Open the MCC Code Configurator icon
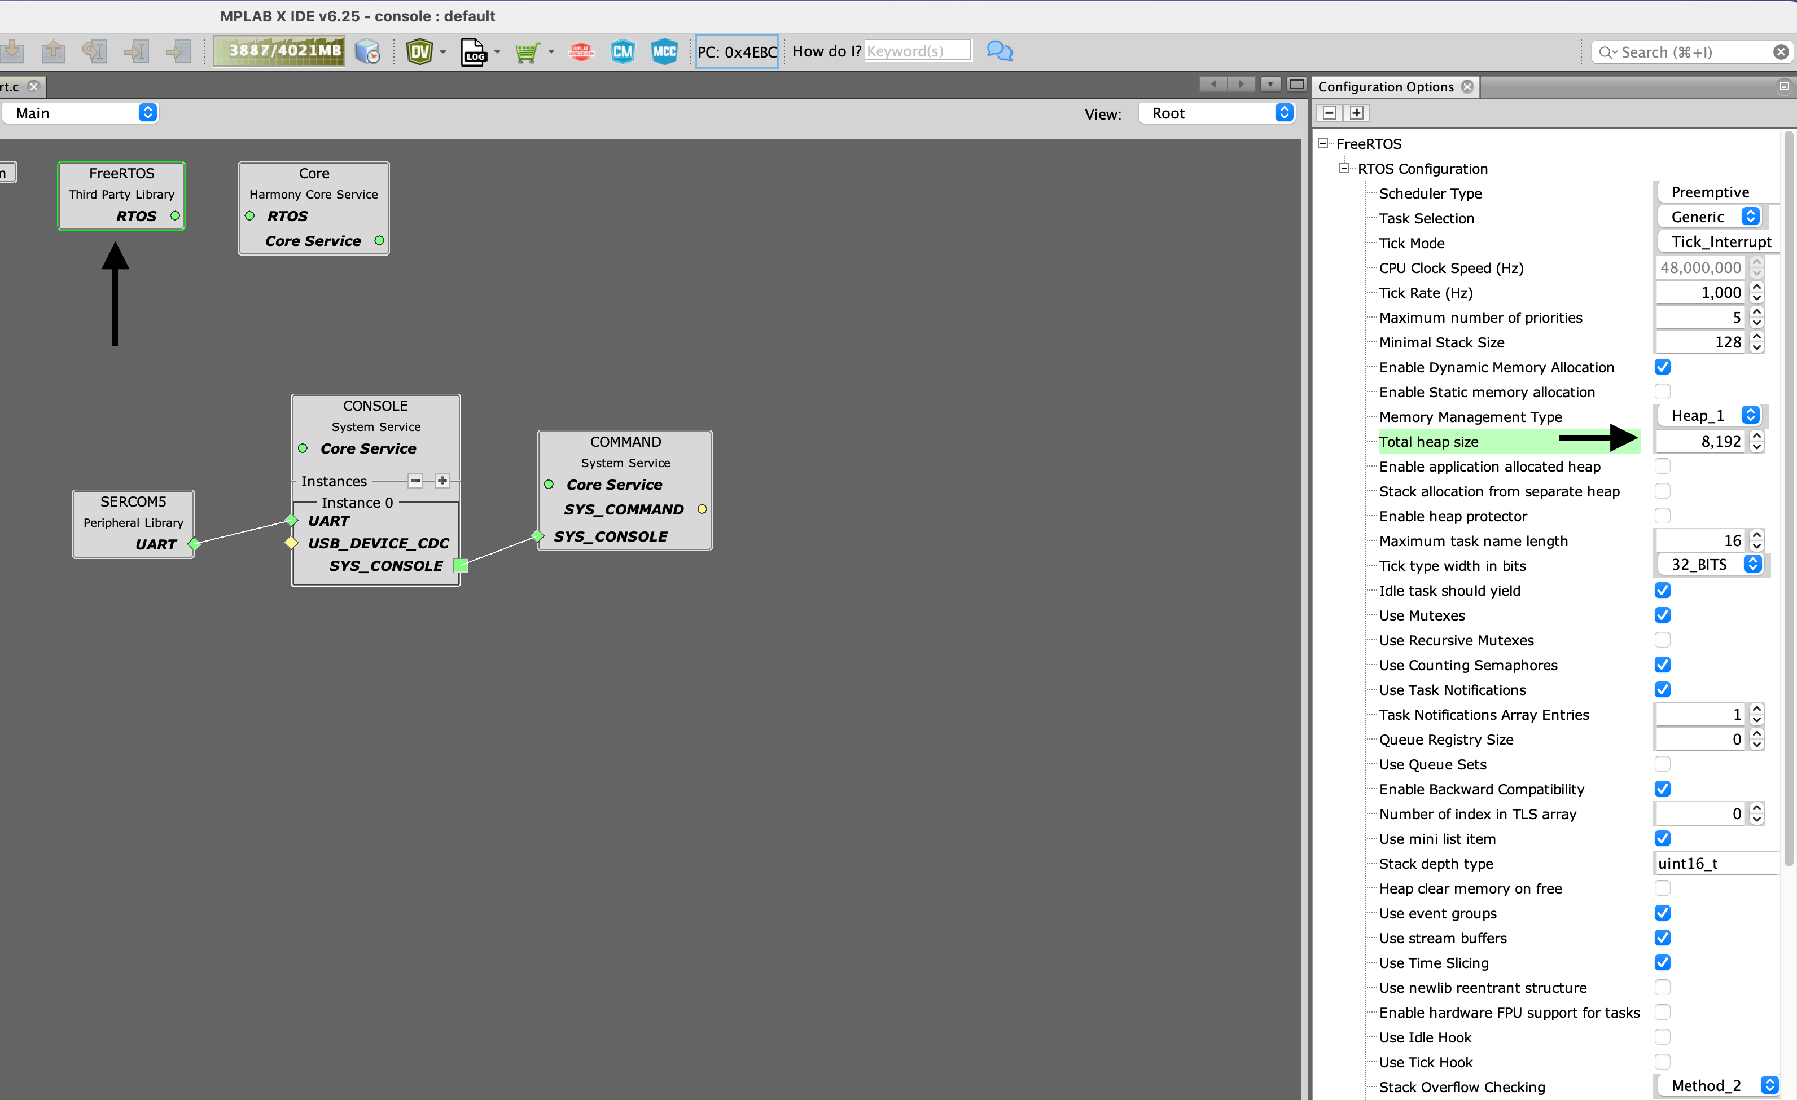The width and height of the screenshot is (1797, 1100). tap(664, 51)
